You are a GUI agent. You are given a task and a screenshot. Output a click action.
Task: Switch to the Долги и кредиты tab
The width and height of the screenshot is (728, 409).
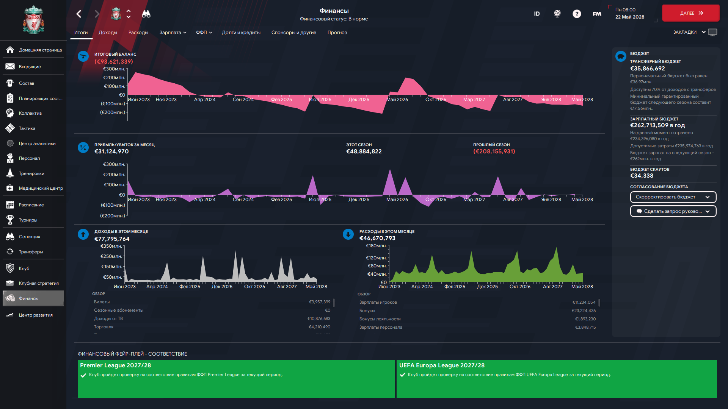241,33
